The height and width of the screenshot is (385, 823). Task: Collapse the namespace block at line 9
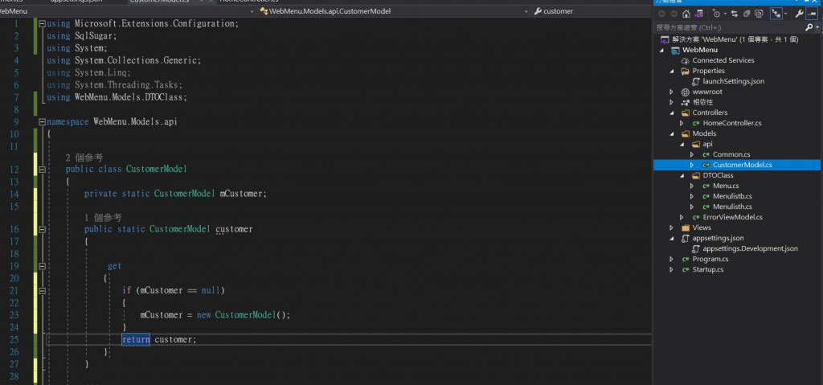[42, 122]
